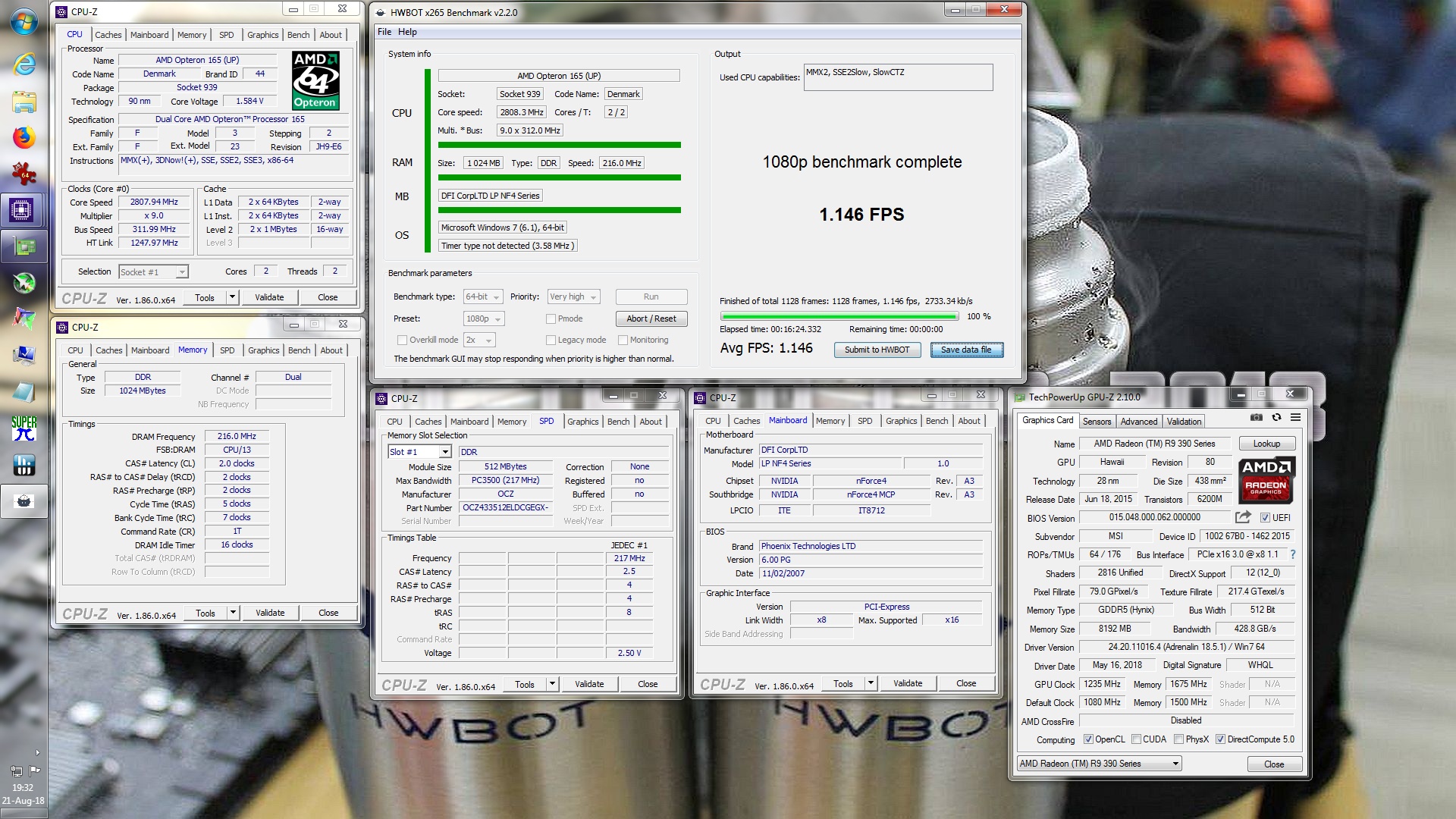Click the Used CPU capabilities text box
1456x819 pixels.
click(x=898, y=77)
